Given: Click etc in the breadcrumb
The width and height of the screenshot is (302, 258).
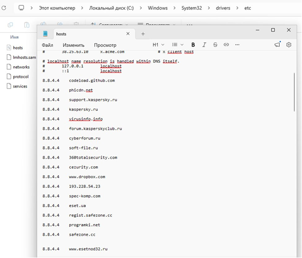Looking at the screenshot, I should [x=248, y=8].
